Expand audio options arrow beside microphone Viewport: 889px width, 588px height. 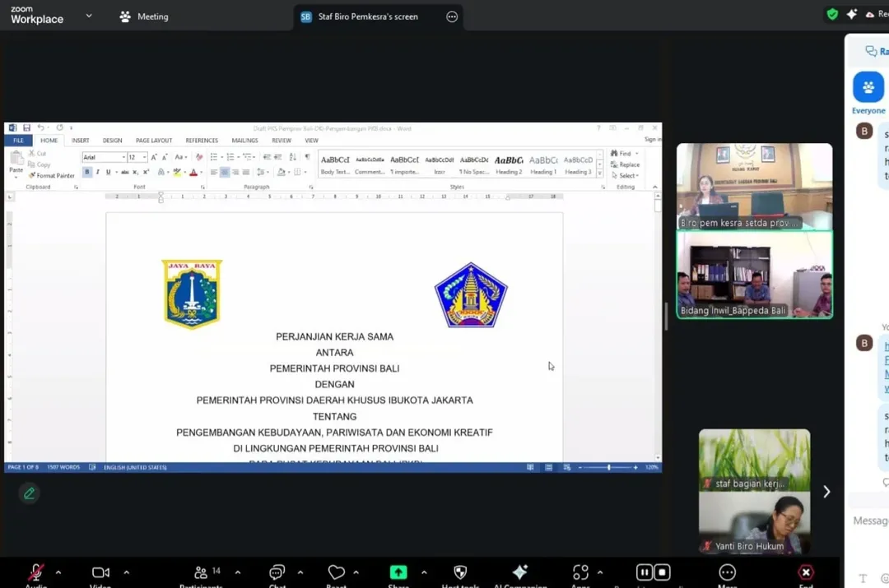(x=58, y=572)
